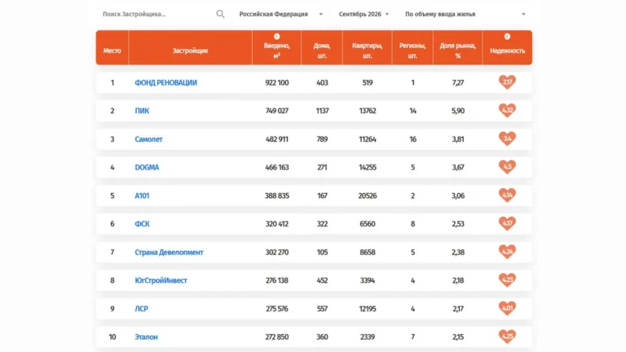Click the info icon above Надежность
Viewport: 626px width, 352px height.
507,37
